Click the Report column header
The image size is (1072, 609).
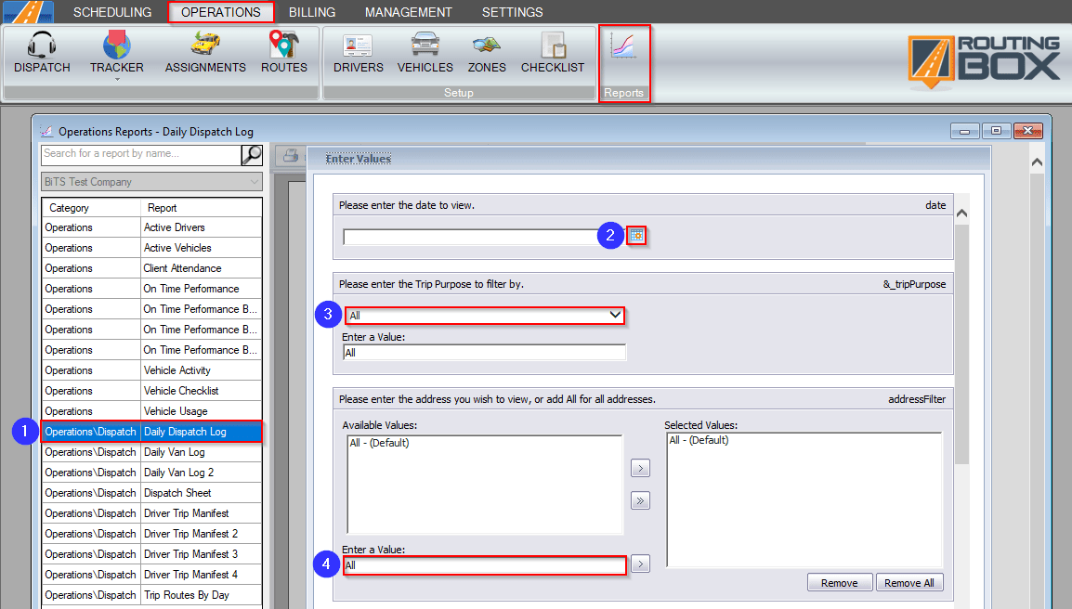coord(201,208)
